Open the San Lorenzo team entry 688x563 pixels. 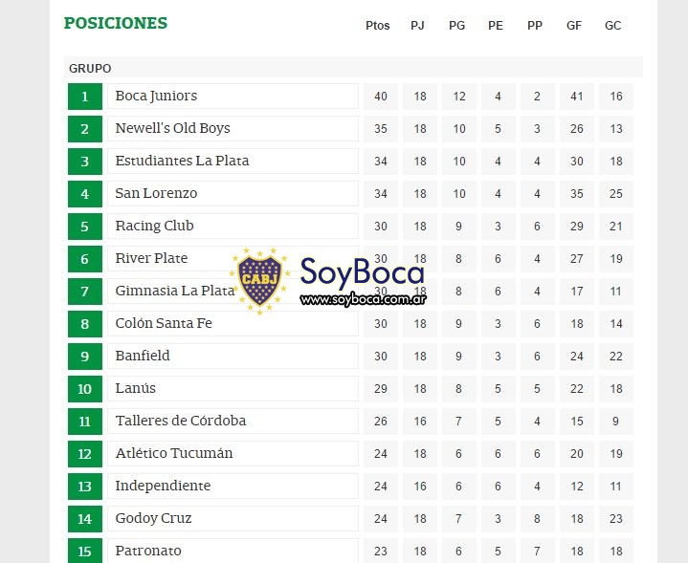click(233, 193)
